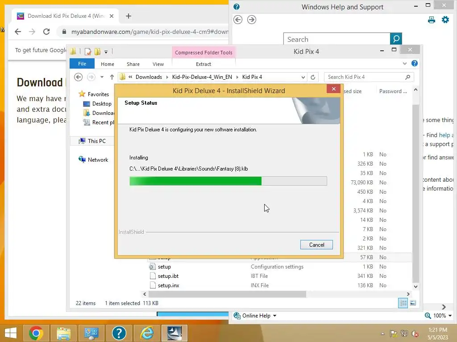Screen dimensions: 457x342
Task: Click the Password column header
Action: [x=393, y=91]
